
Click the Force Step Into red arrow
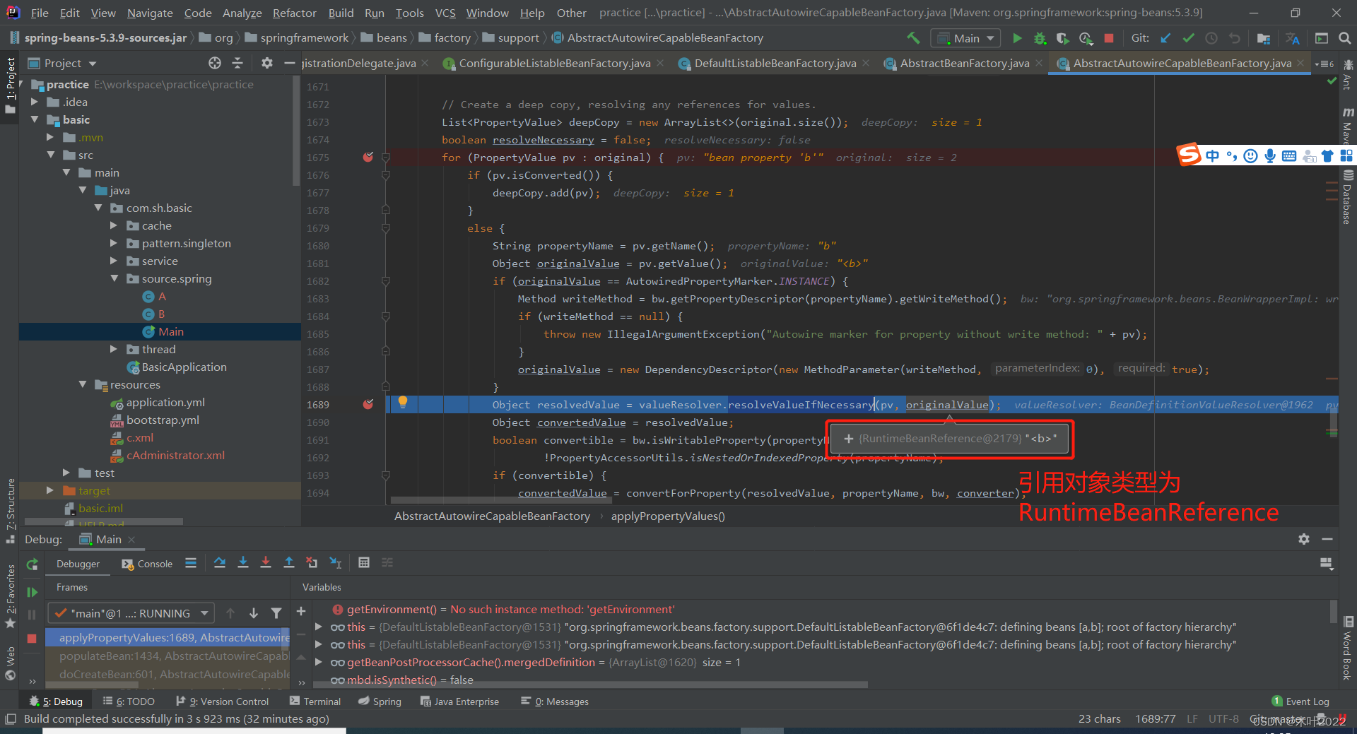click(x=266, y=563)
